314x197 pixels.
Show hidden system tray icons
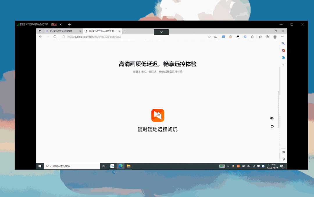[x=228, y=166]
